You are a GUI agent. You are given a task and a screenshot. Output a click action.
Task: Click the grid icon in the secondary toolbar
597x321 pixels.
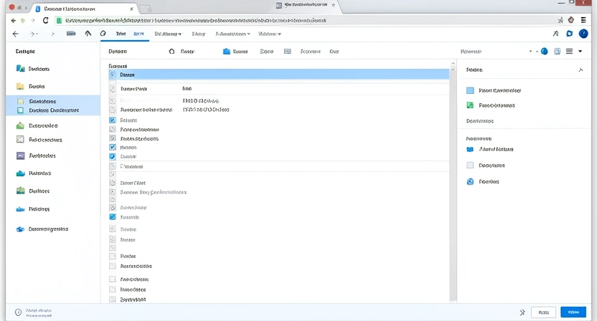[x=288, y=52]
